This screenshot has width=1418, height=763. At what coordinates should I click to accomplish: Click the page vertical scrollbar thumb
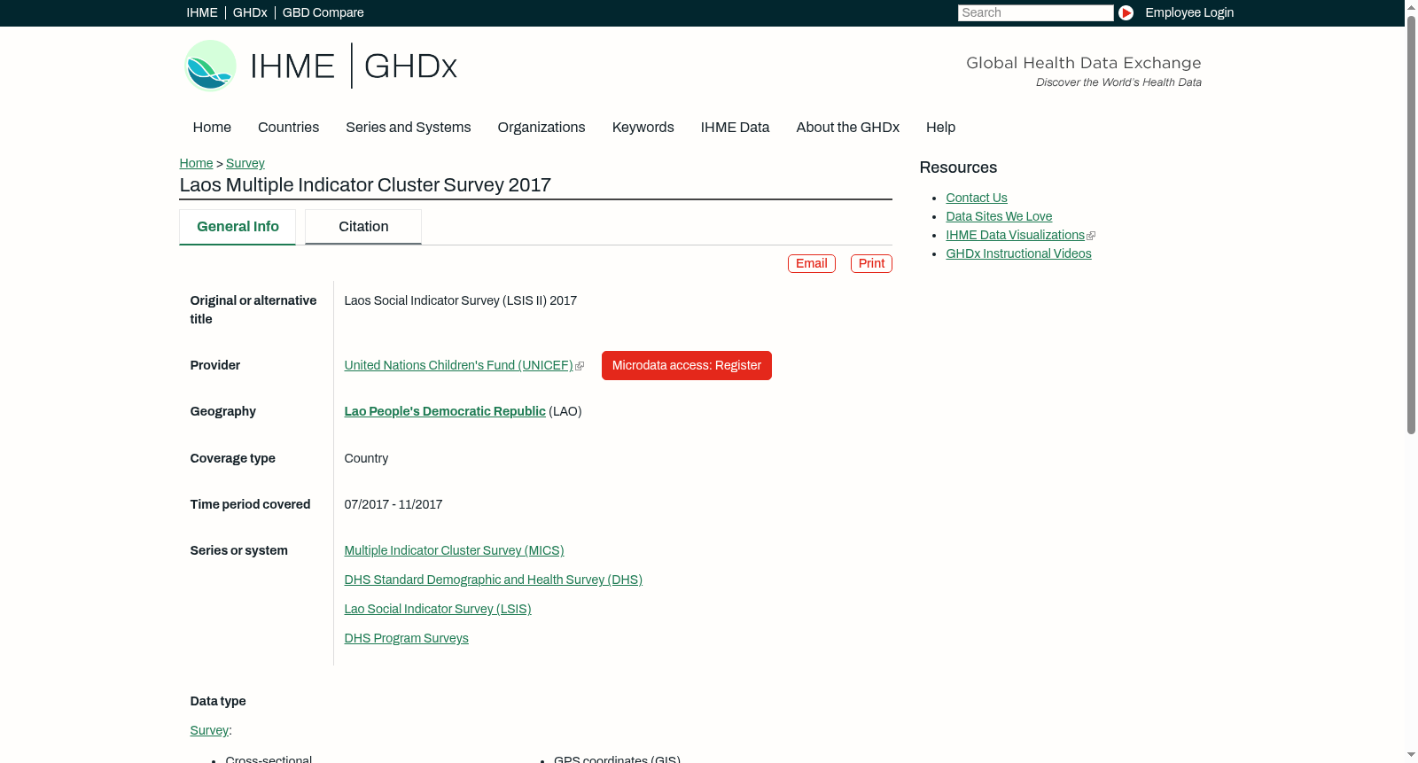1411,223
